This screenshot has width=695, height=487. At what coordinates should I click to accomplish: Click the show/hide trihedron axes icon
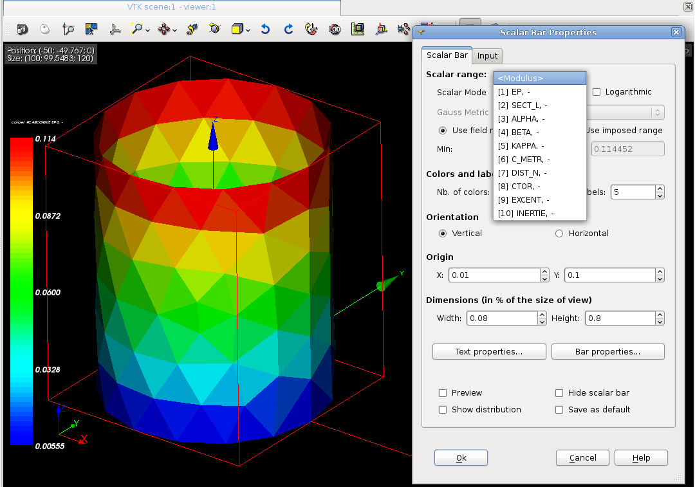(x=115, y=29)
